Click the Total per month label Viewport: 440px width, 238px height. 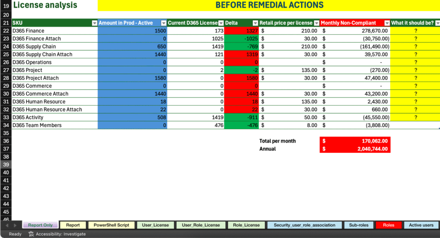[x=277, y=141]
